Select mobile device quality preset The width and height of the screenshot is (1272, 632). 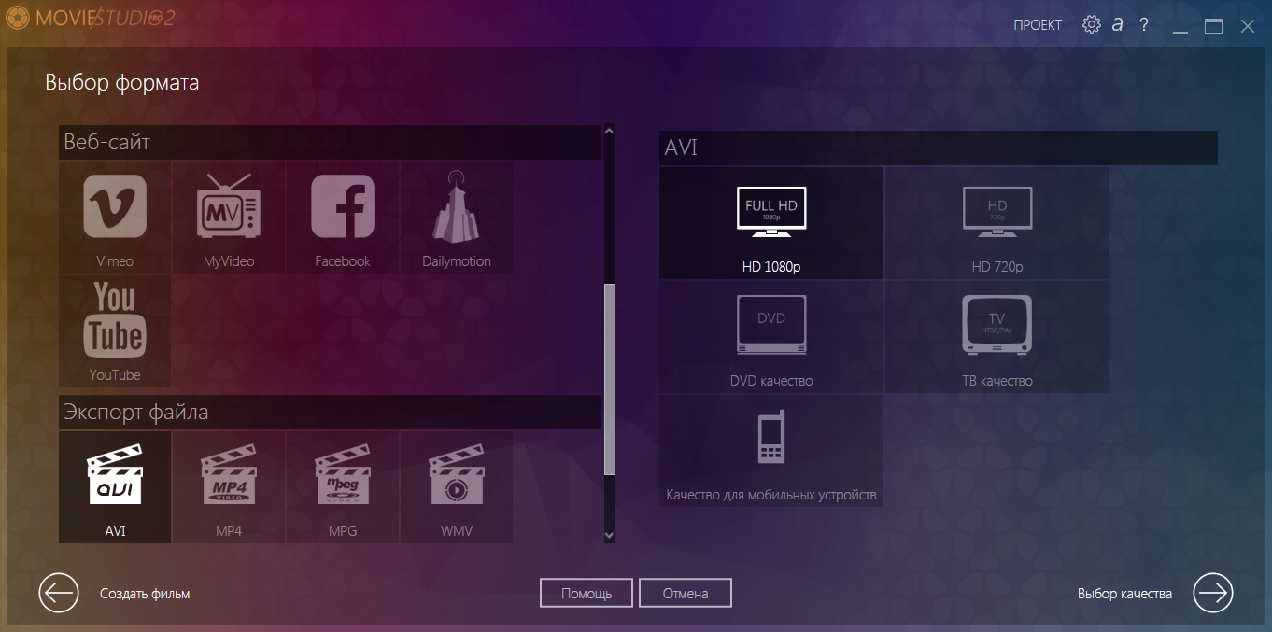[771, 451]
